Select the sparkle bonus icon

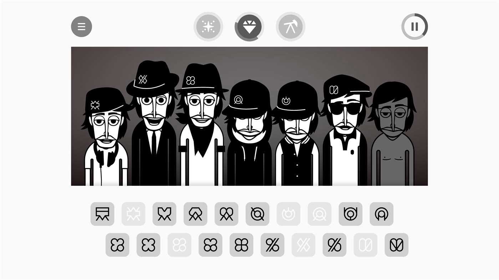tap(208, 27)
